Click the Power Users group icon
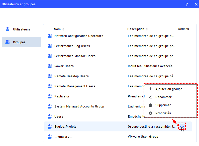The width and height of the screenshot is (199, 146). tap(50, 66)
